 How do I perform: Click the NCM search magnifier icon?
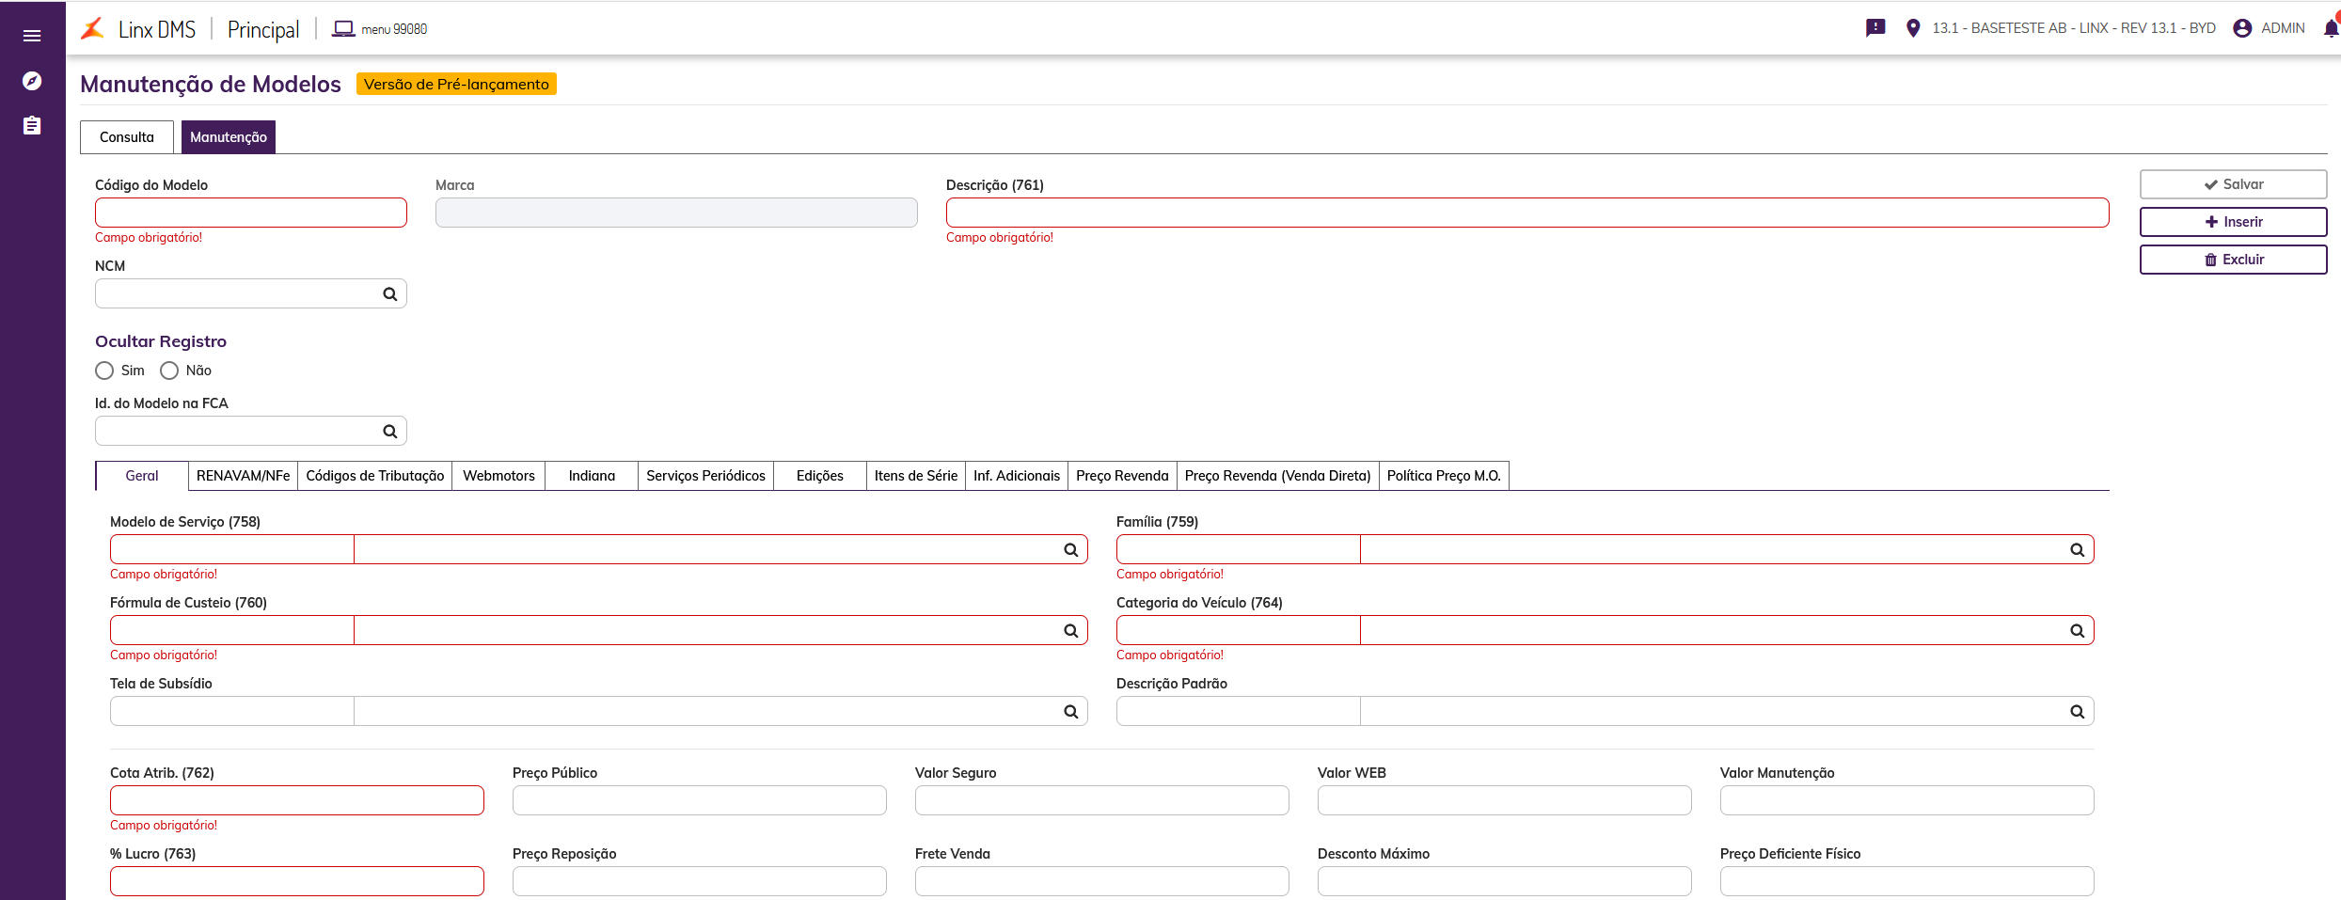[389, 294]
